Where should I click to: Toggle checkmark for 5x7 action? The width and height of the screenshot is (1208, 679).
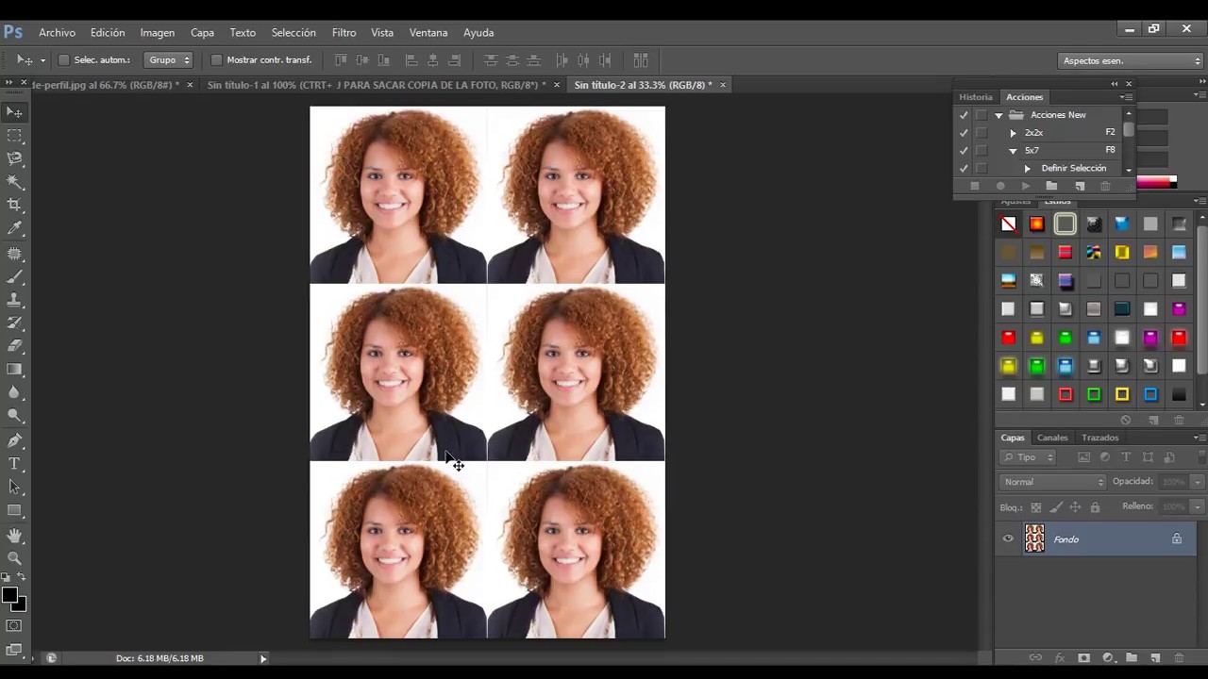(964, 151)
